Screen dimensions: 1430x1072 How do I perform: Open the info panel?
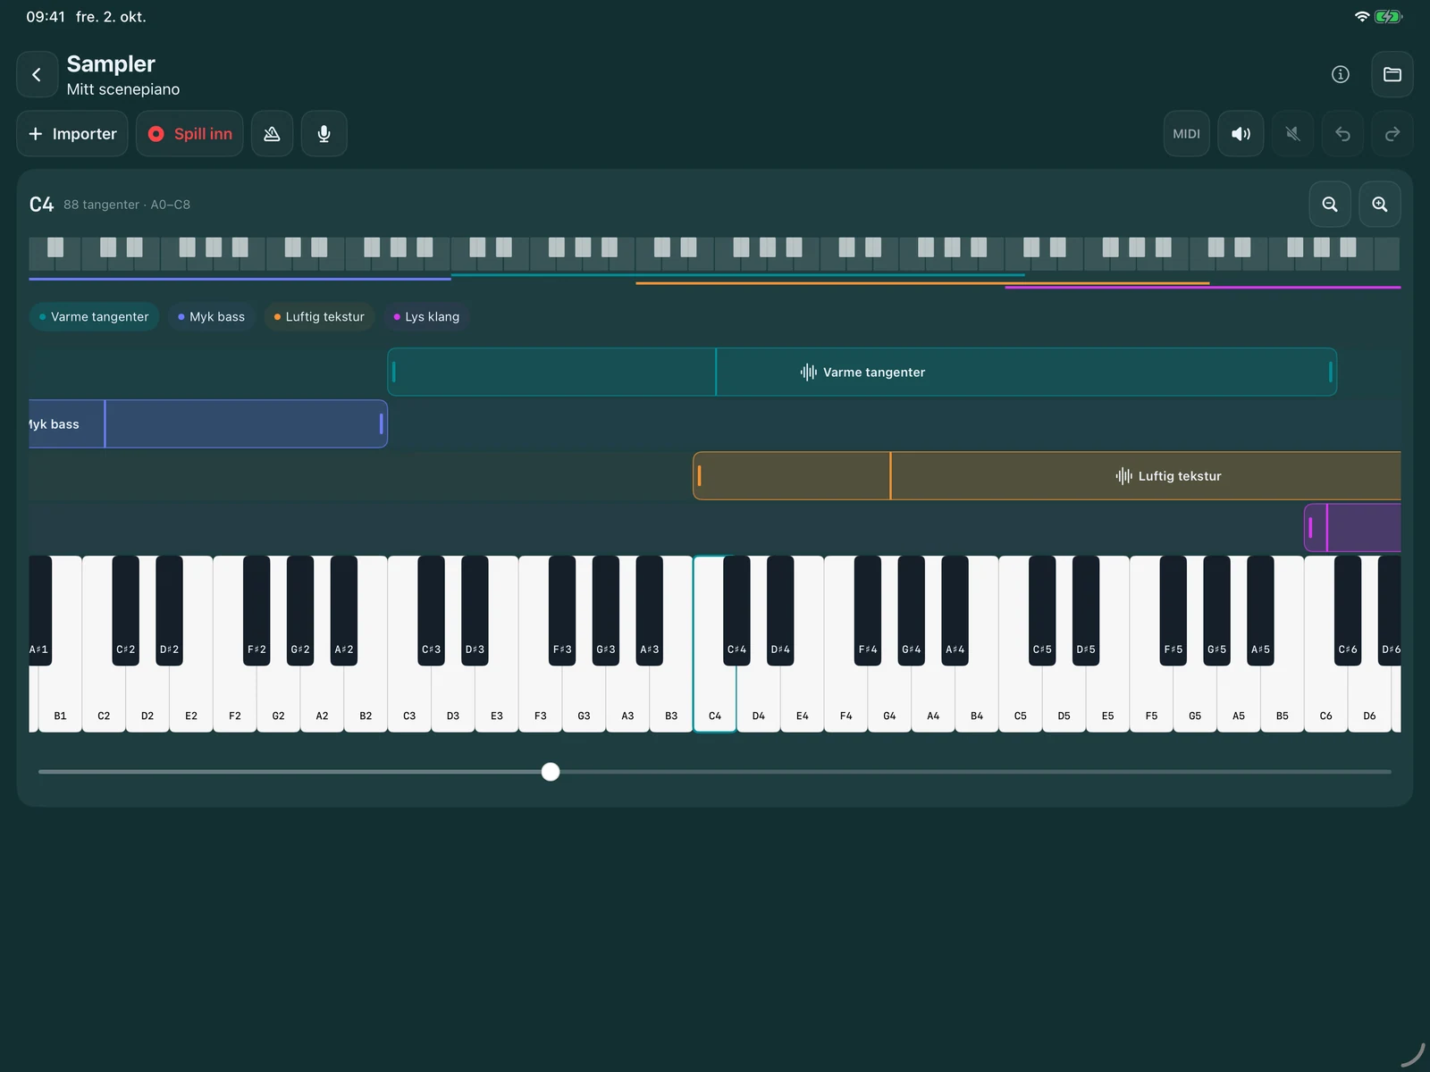(x=1340, y=75)
